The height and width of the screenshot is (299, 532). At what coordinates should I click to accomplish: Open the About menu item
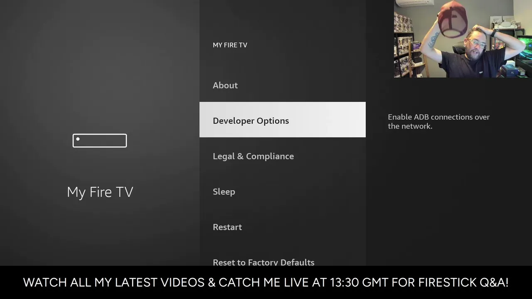coord(283,85)
